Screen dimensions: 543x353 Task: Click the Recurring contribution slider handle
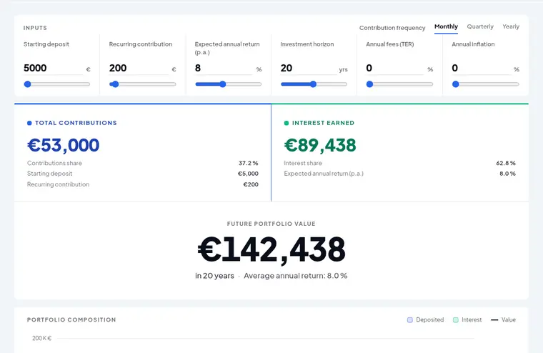(x=115, y=84)
